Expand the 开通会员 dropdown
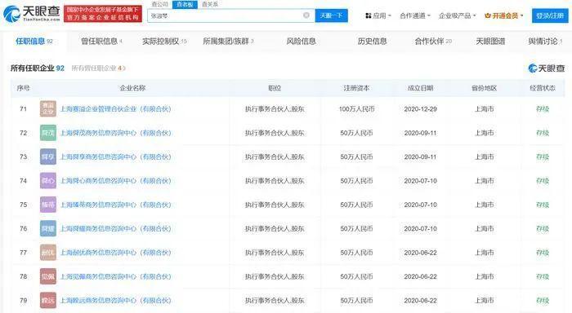Viewport: 572px width, 313px height. [504, 15]
